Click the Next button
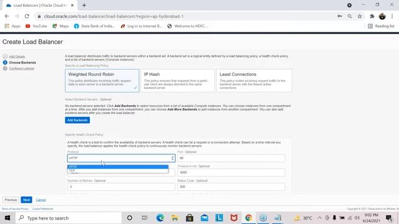 [26, 200]
